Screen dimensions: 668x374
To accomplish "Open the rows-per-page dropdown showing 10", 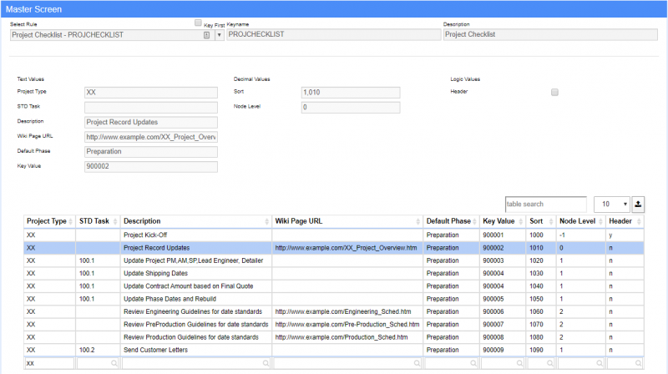I will pyautogui.click(x=611, y=204).
